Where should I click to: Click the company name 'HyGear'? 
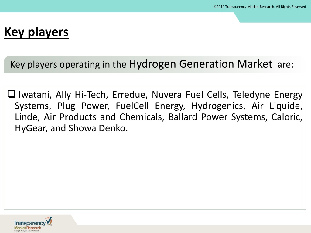31,128
